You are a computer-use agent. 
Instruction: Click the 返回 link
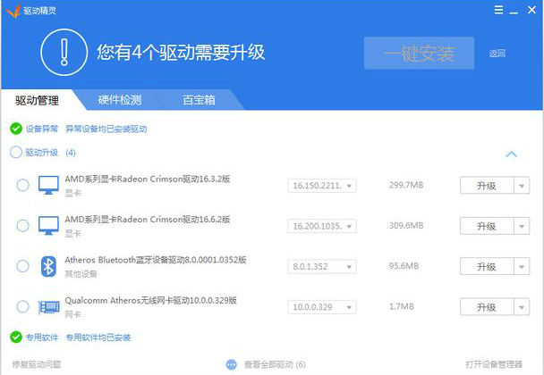(497, 54)
